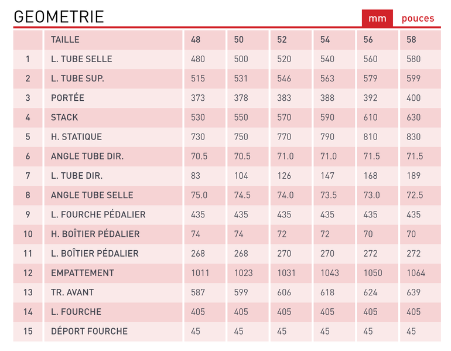451x351 pixels.
Task: Click the ANGLE TUBE DIR. row label
Action: tap(87, 156)
